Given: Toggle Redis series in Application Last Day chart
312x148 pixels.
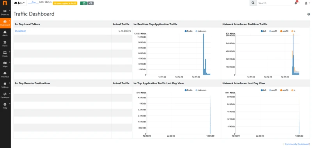Looking at the screenshot, I should [x=188, y=90].
